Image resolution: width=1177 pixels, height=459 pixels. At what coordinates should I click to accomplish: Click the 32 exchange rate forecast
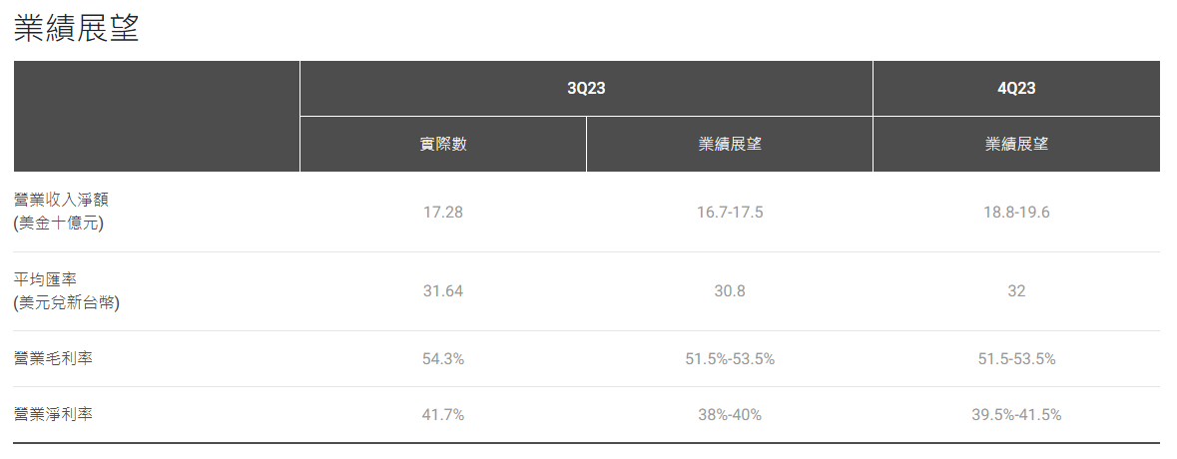[1016, 291]
